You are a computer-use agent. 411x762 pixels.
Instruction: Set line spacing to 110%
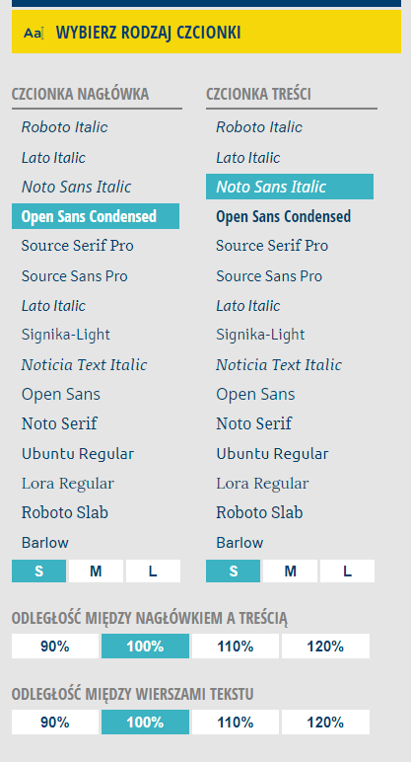click(x=236, y=723)
